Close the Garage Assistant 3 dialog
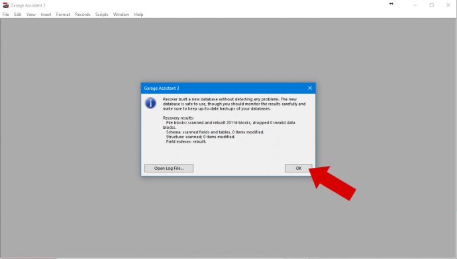The width and height of the screenshot is (457, 259). point(310,88)
